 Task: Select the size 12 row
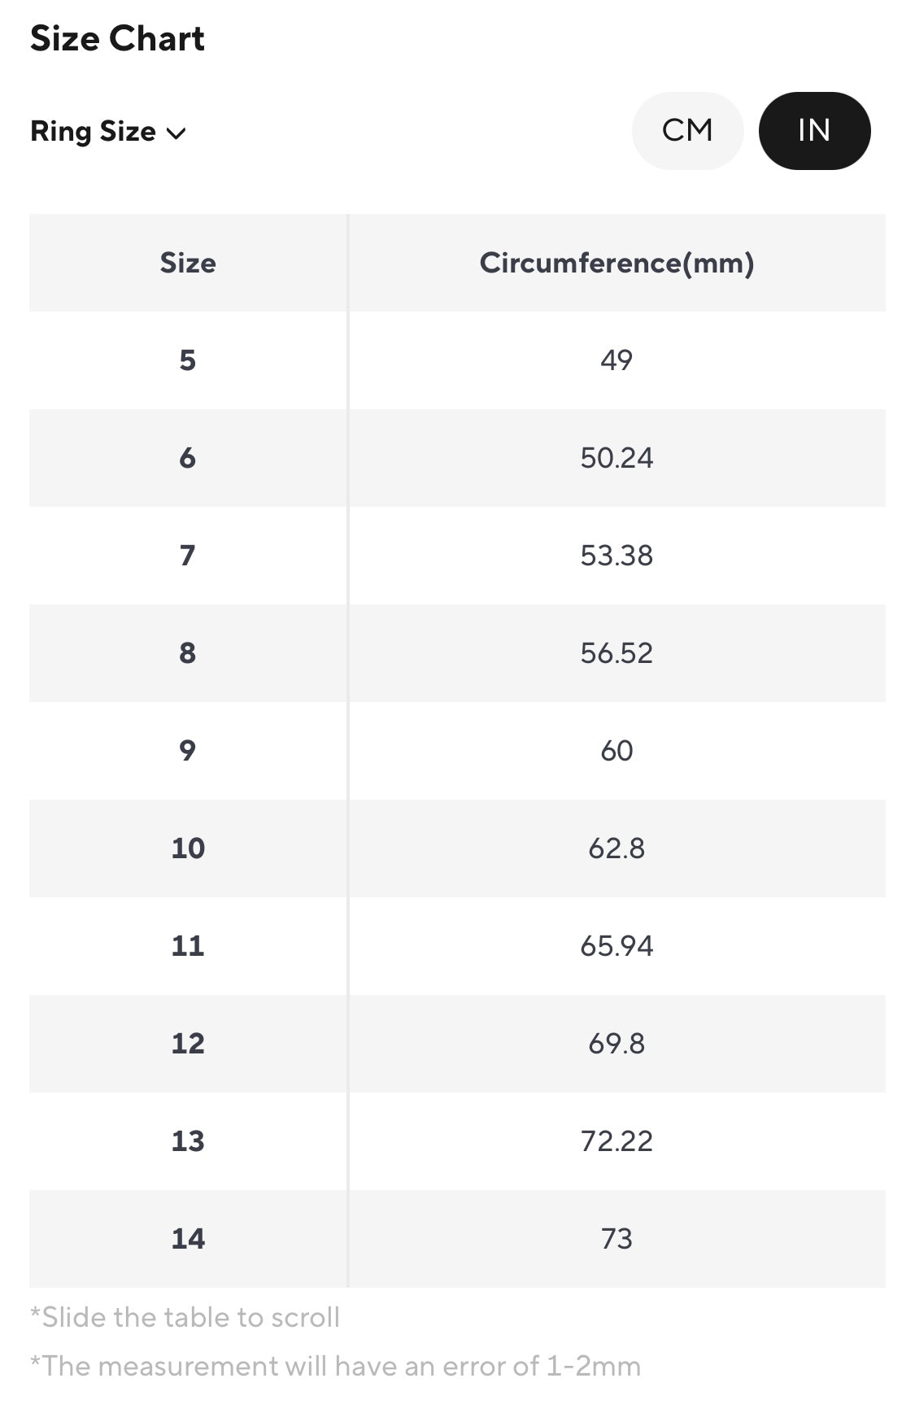tap(457, 1044)
